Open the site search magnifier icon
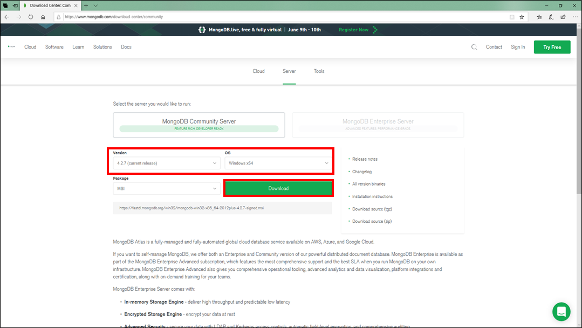 (x=474, y=47)
